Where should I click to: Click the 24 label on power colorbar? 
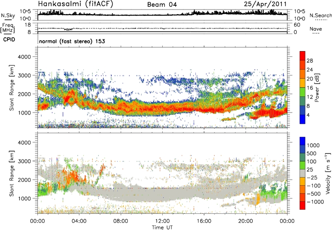pyautogui.click(x=310, y=70)
